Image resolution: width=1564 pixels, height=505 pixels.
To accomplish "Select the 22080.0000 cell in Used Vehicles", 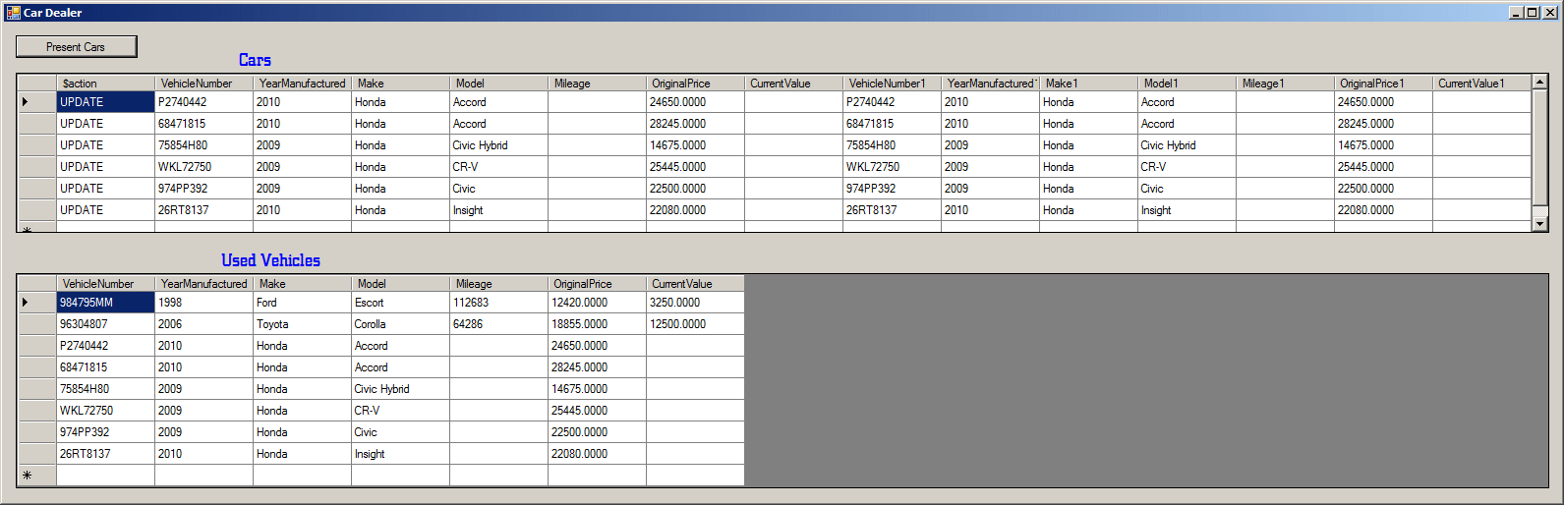I will [x=597, y=454].
